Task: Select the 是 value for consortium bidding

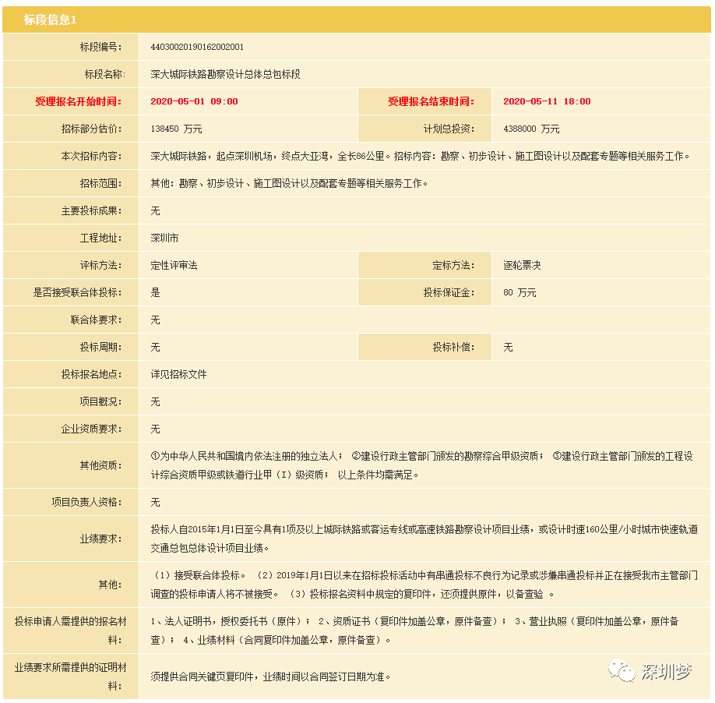Action: point(156,292)
